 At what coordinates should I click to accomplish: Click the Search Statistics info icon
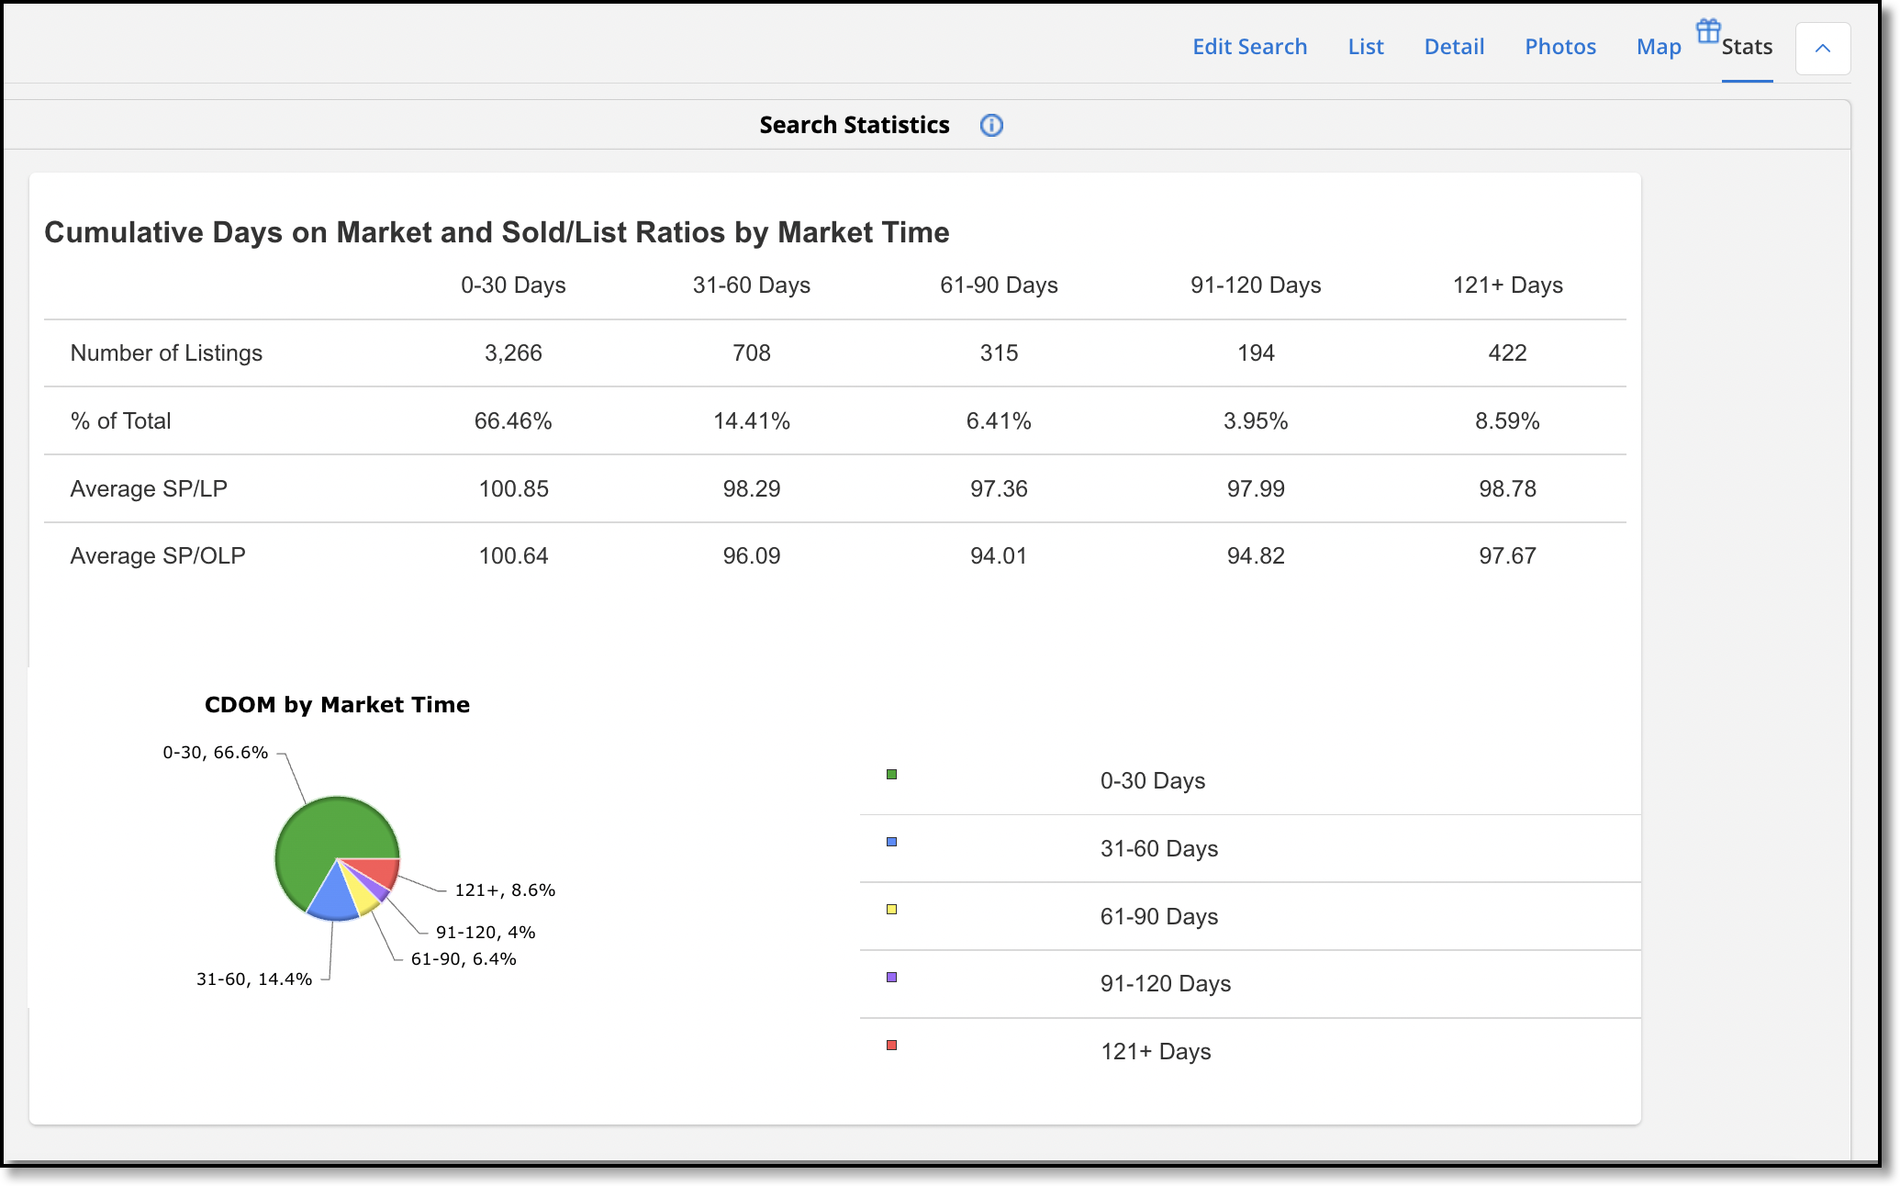point(991,126)
